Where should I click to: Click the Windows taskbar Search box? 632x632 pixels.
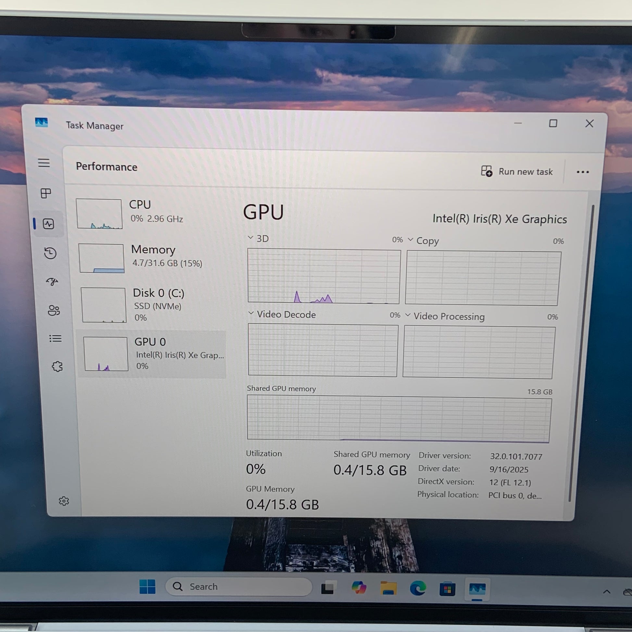point(239,587)
